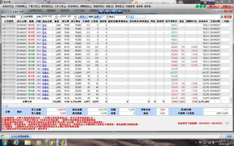Click the middle green status light
Image resolution: width=234 pixels, height=146 pixels.
201,6
